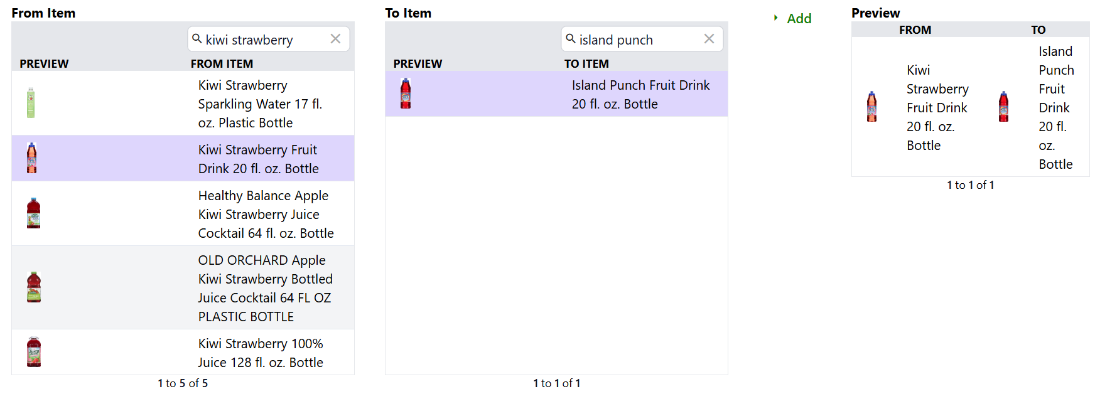Select Kiwi Strawberry Sparkling Water 17 fl. oz. row

[x=260, y=104]
